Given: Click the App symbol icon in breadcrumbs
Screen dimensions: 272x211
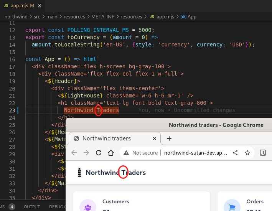Looking at the screenshot, I should pos(183,16).
